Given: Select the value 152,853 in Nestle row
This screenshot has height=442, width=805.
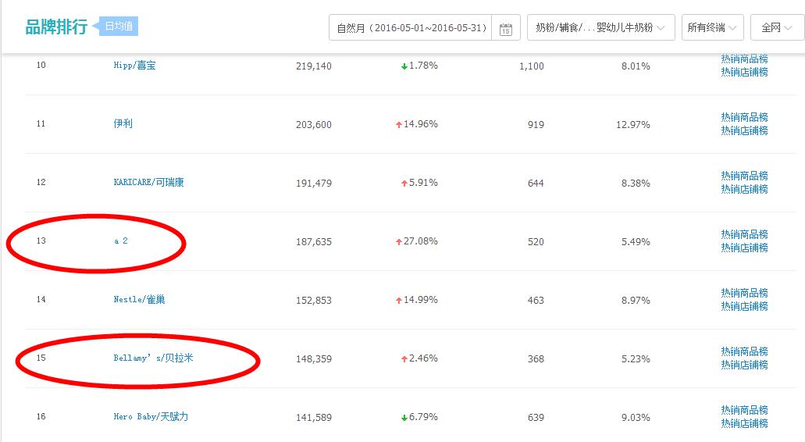Looking at the screenshot, I should click(x=314, y=301).
